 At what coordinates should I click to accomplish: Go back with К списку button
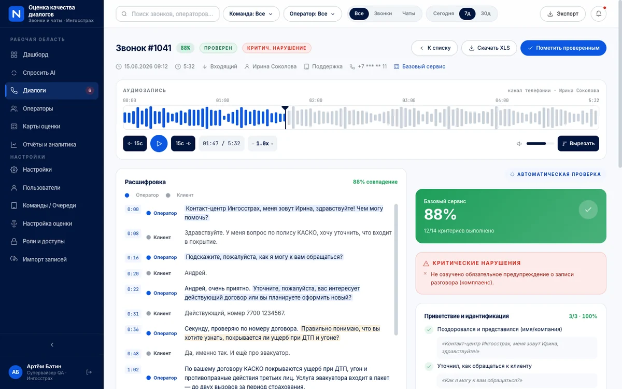434,48
